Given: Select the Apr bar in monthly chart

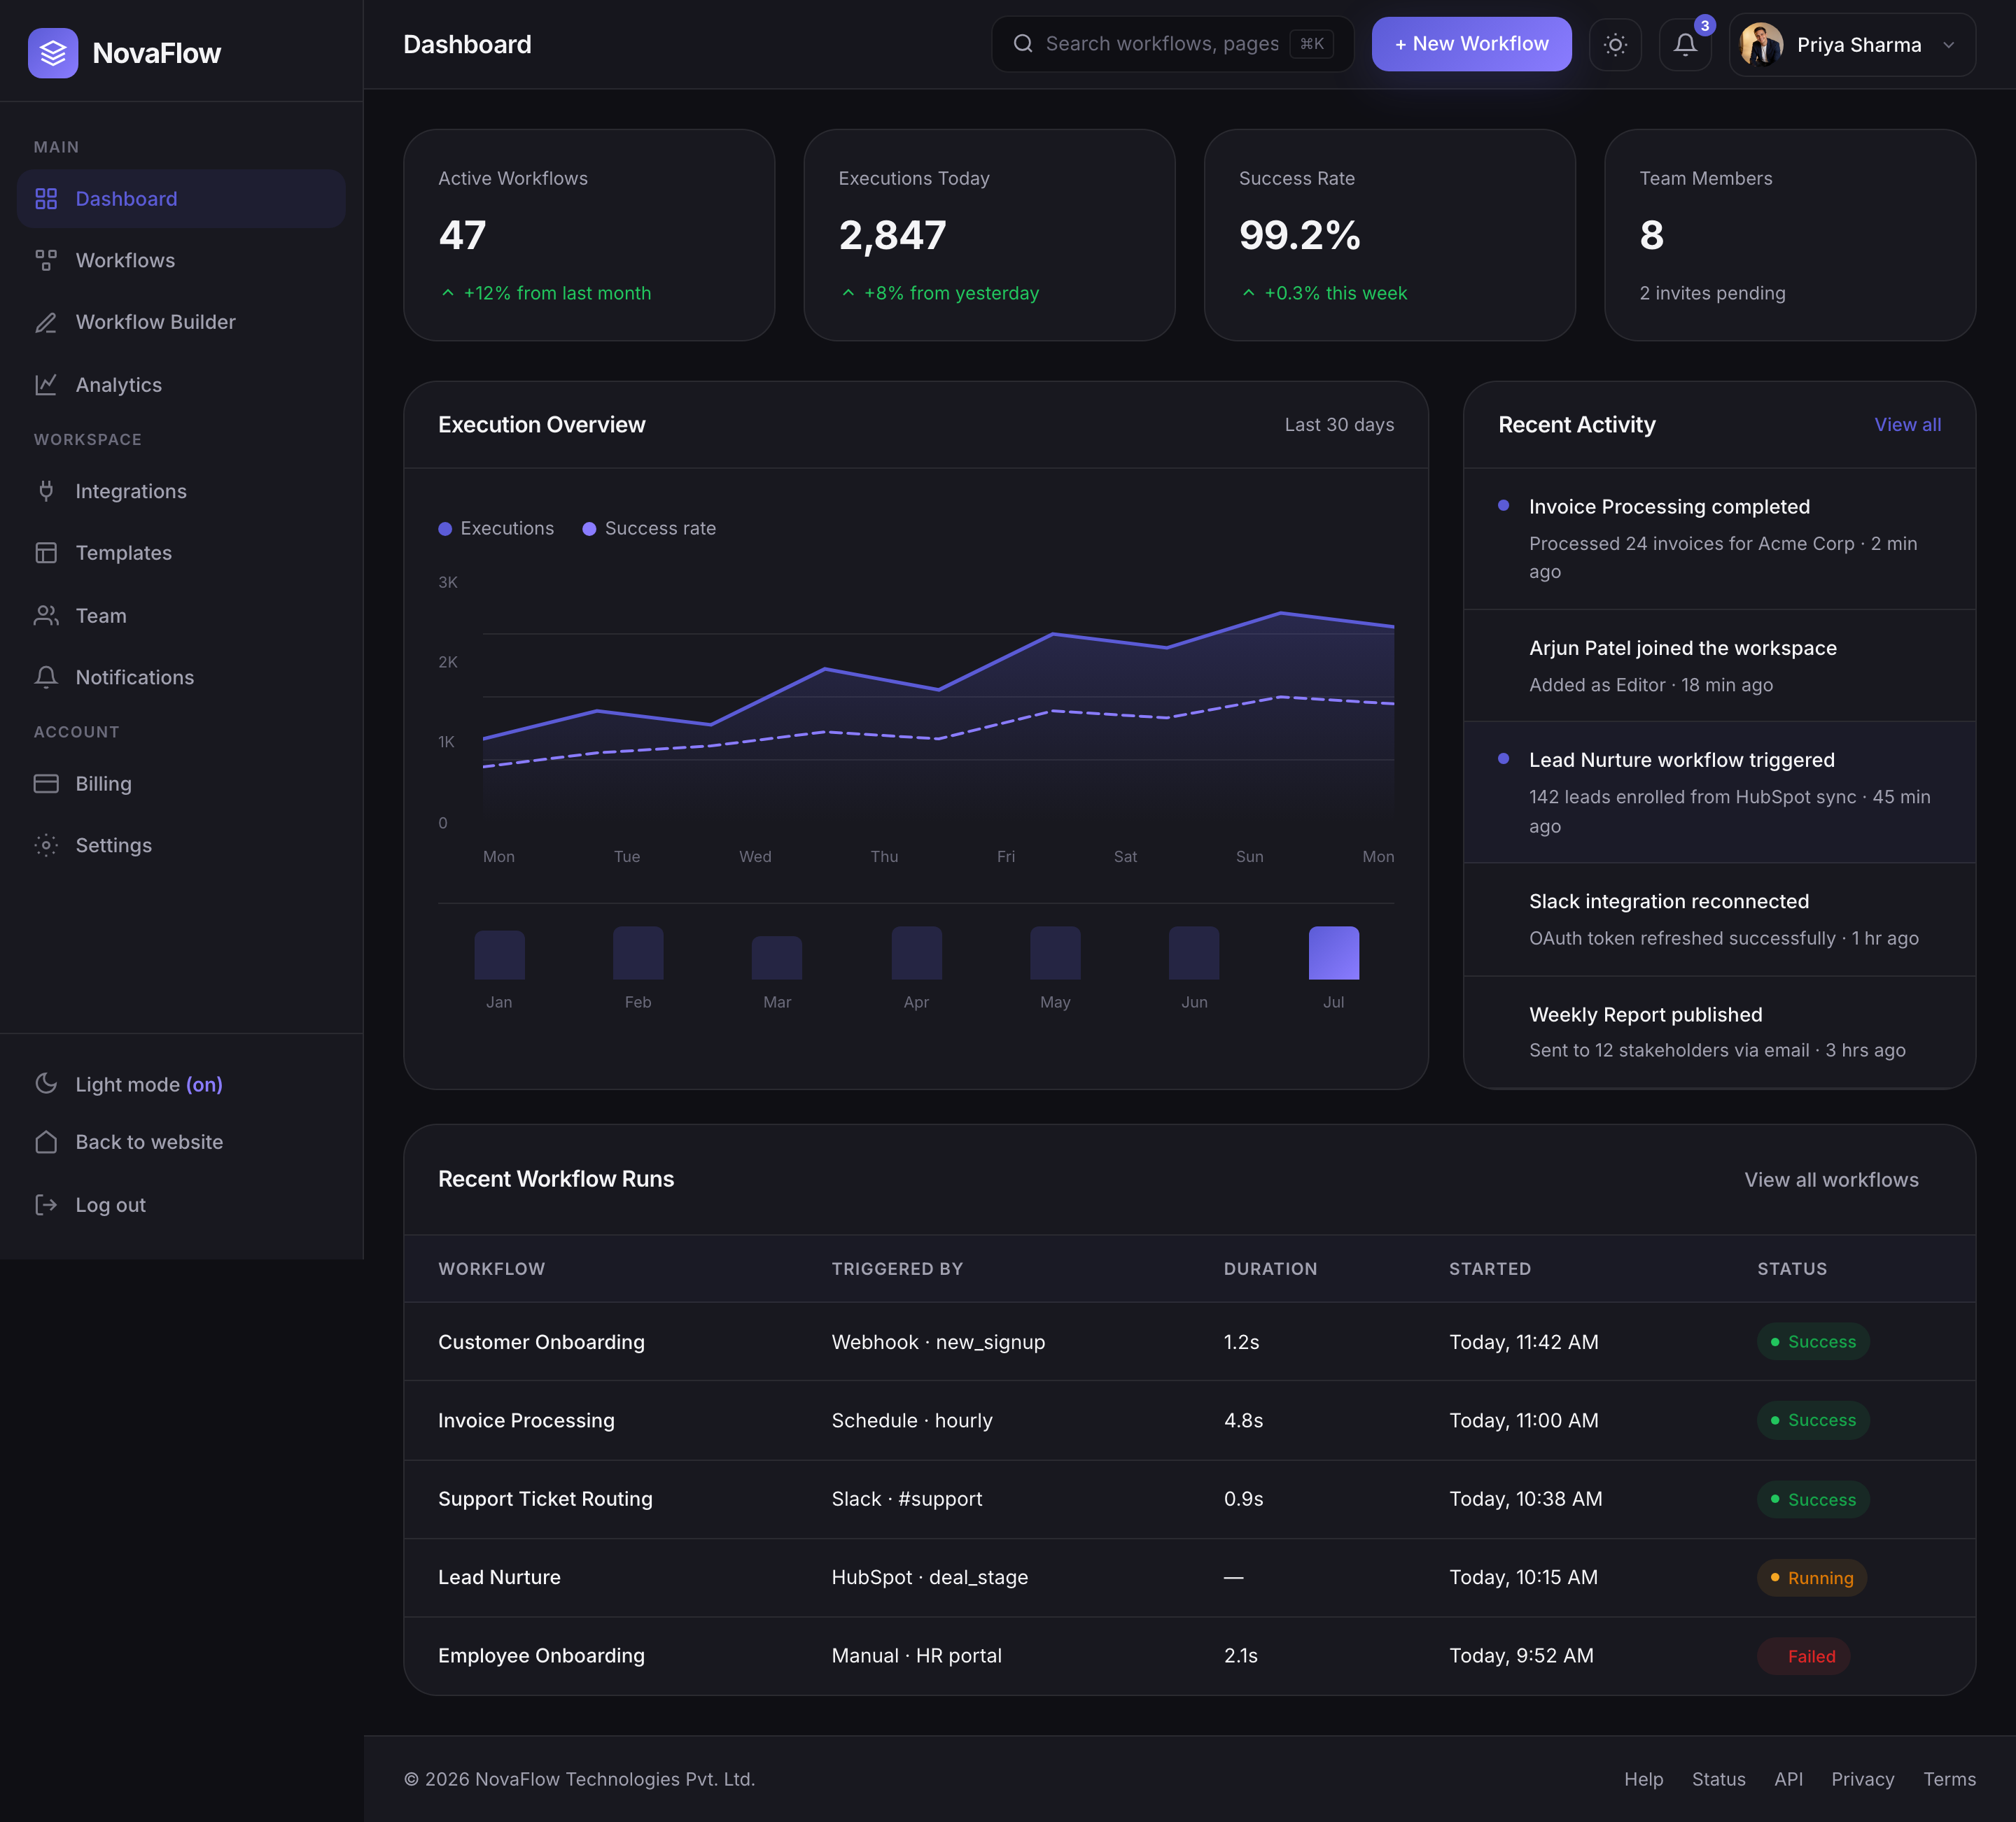Looking at the screenshot, I should pos(916,952).
